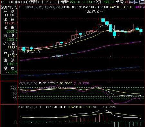Toggle the DIFF:1518.0341 line label
Viewport: 145px width, 127px height.
coord(54,107)
